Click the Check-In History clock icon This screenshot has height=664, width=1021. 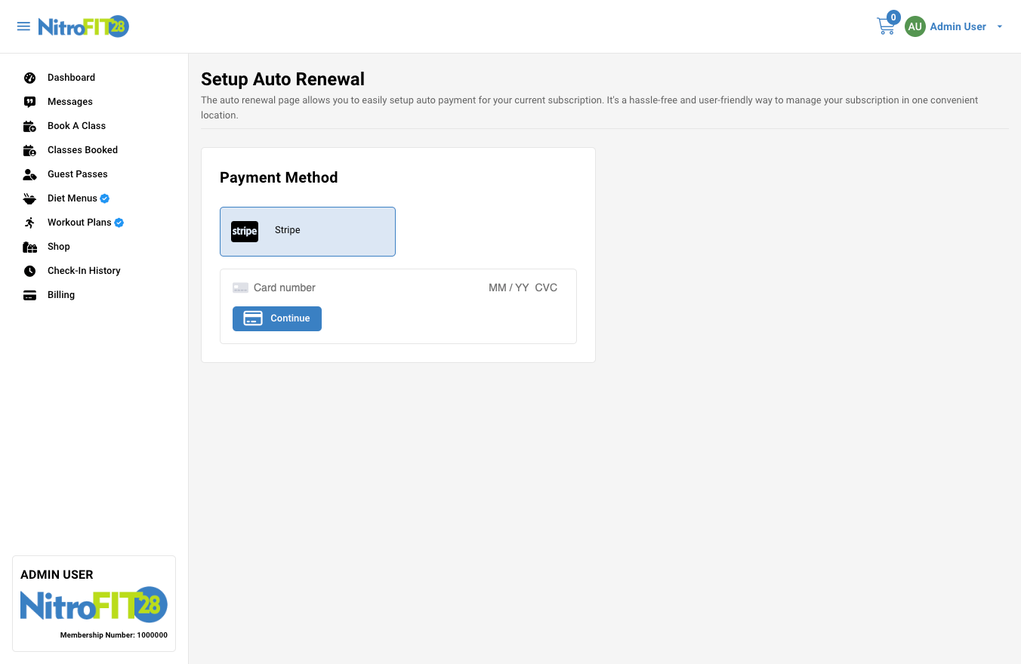[x=29, y=271]
